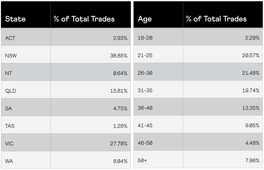Click the TAS state cell
Image resolution: width=264 pixels, height=170 pixels.
[x=10, y=126]
